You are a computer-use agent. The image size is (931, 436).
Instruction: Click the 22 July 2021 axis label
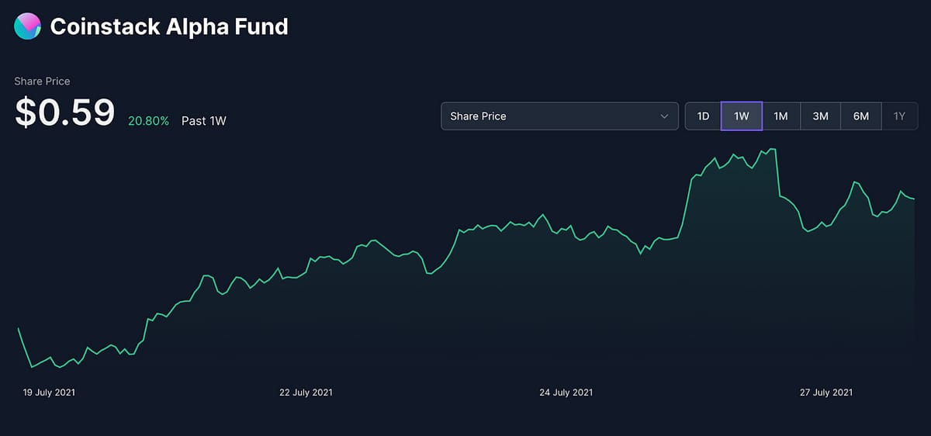[306, 393]
